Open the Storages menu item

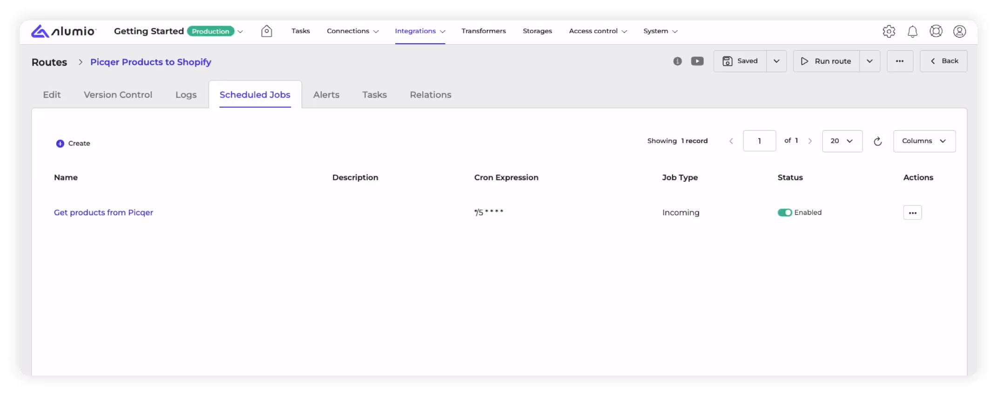(x=537, y=31)
